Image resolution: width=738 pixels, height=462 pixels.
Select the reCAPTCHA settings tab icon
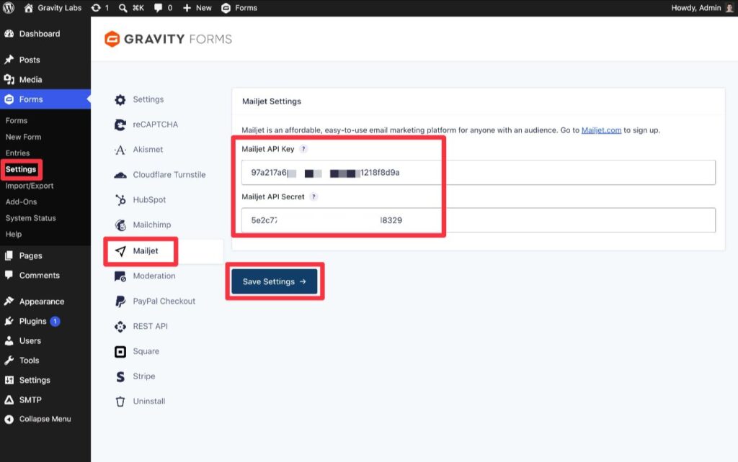[120, 124]
